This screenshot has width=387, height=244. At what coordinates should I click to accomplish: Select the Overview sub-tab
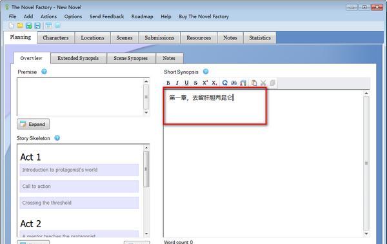tap(32, 58)
